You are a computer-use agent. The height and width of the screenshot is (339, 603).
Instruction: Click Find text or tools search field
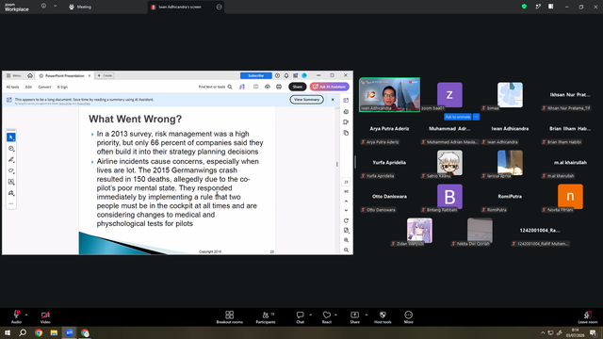click(216, 87)
